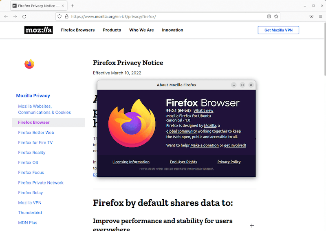This screenshot has height=231, width=326.
Task: Follow the Mozilla link in About dialog
Action: click(x=210, y=126)
